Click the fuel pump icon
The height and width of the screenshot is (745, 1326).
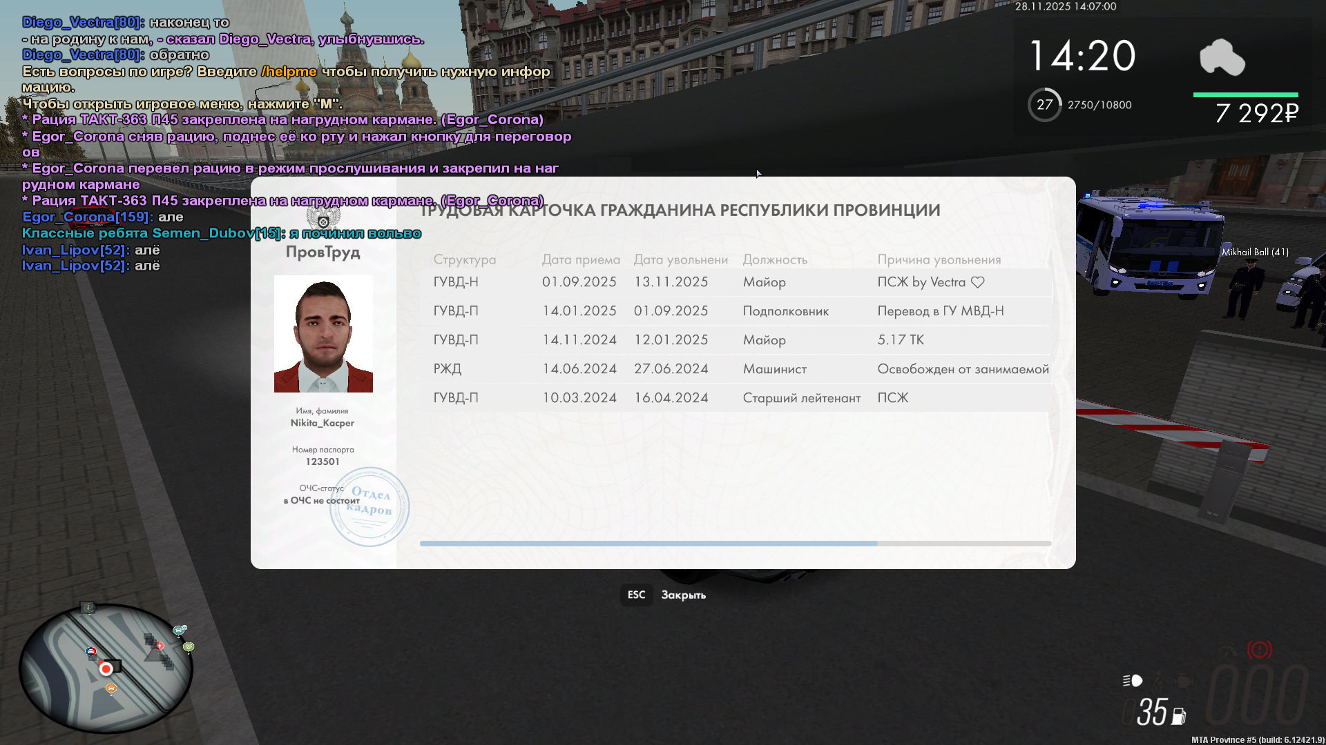(1178, 717)
